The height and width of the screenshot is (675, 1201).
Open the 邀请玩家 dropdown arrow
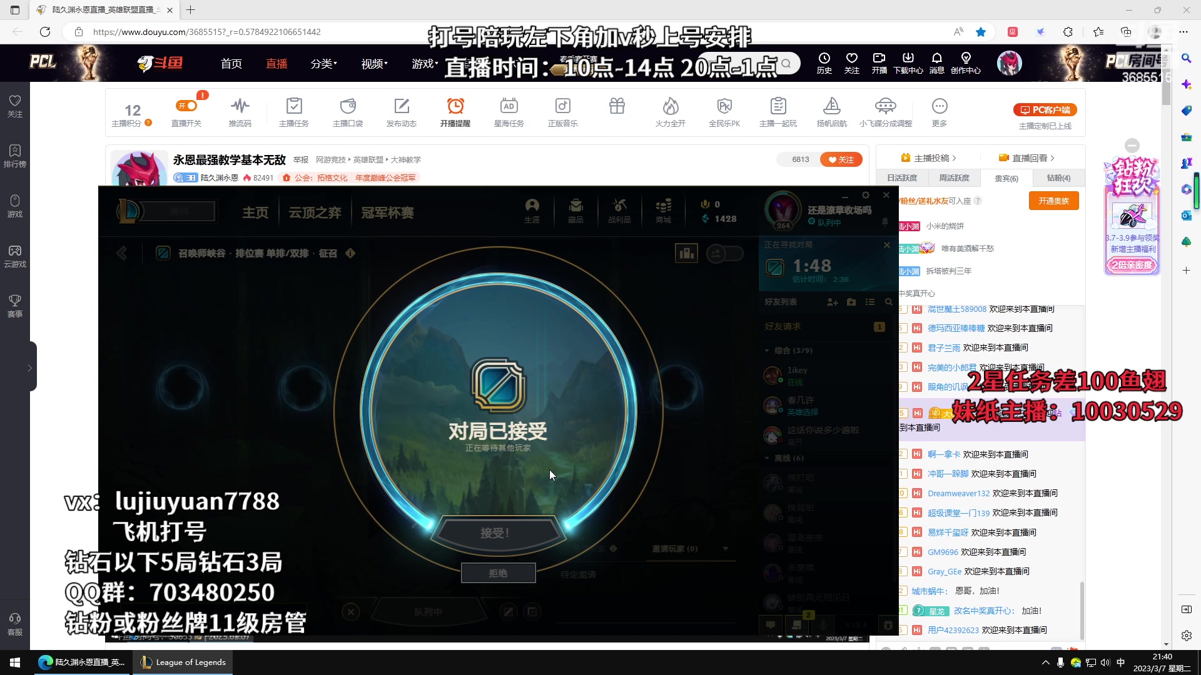[726, 549]
